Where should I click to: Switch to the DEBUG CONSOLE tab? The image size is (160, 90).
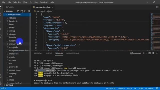coord(73,53)
